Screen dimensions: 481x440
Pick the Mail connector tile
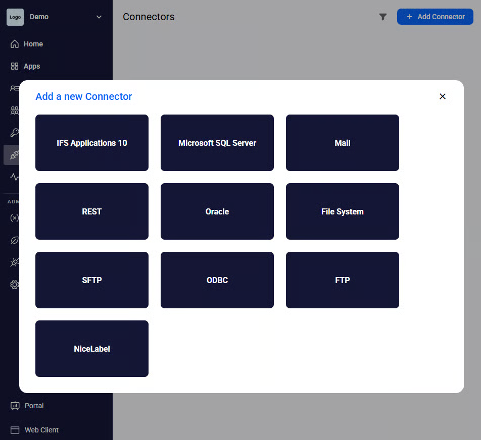click(343, 143)
